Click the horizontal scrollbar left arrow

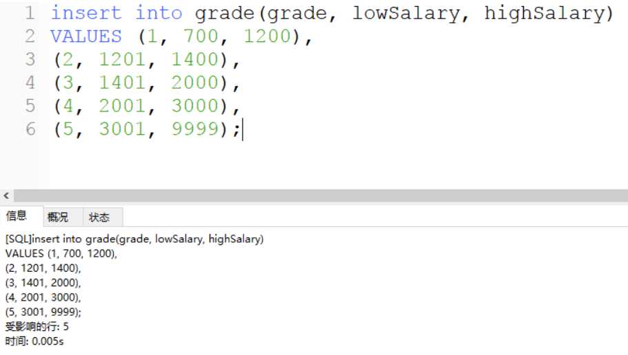(6, 195)
